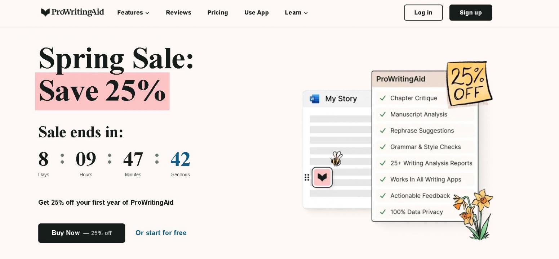The width and height of the screenshot is (559, 259).
Task: Click the checkmark beside Manuscript Analysis
Action: click(x=383, y=114)
